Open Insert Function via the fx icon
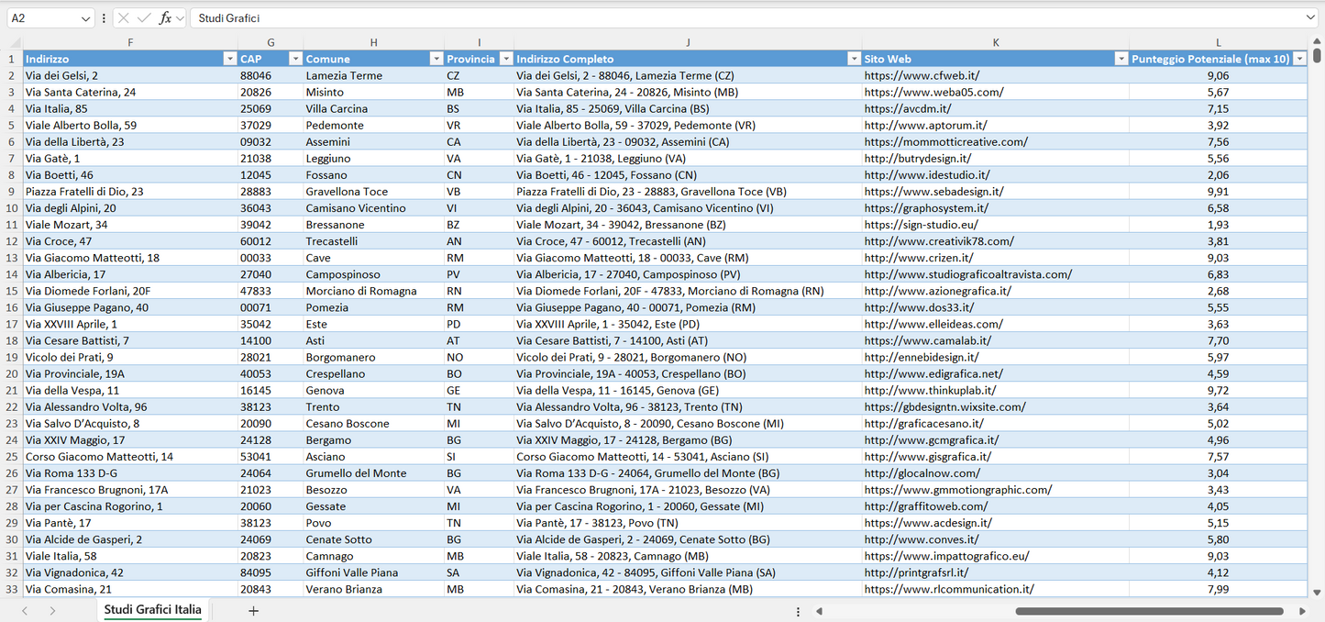Image resolution: width=1325 pixels, height=622 pixels. tap(165, 17)
